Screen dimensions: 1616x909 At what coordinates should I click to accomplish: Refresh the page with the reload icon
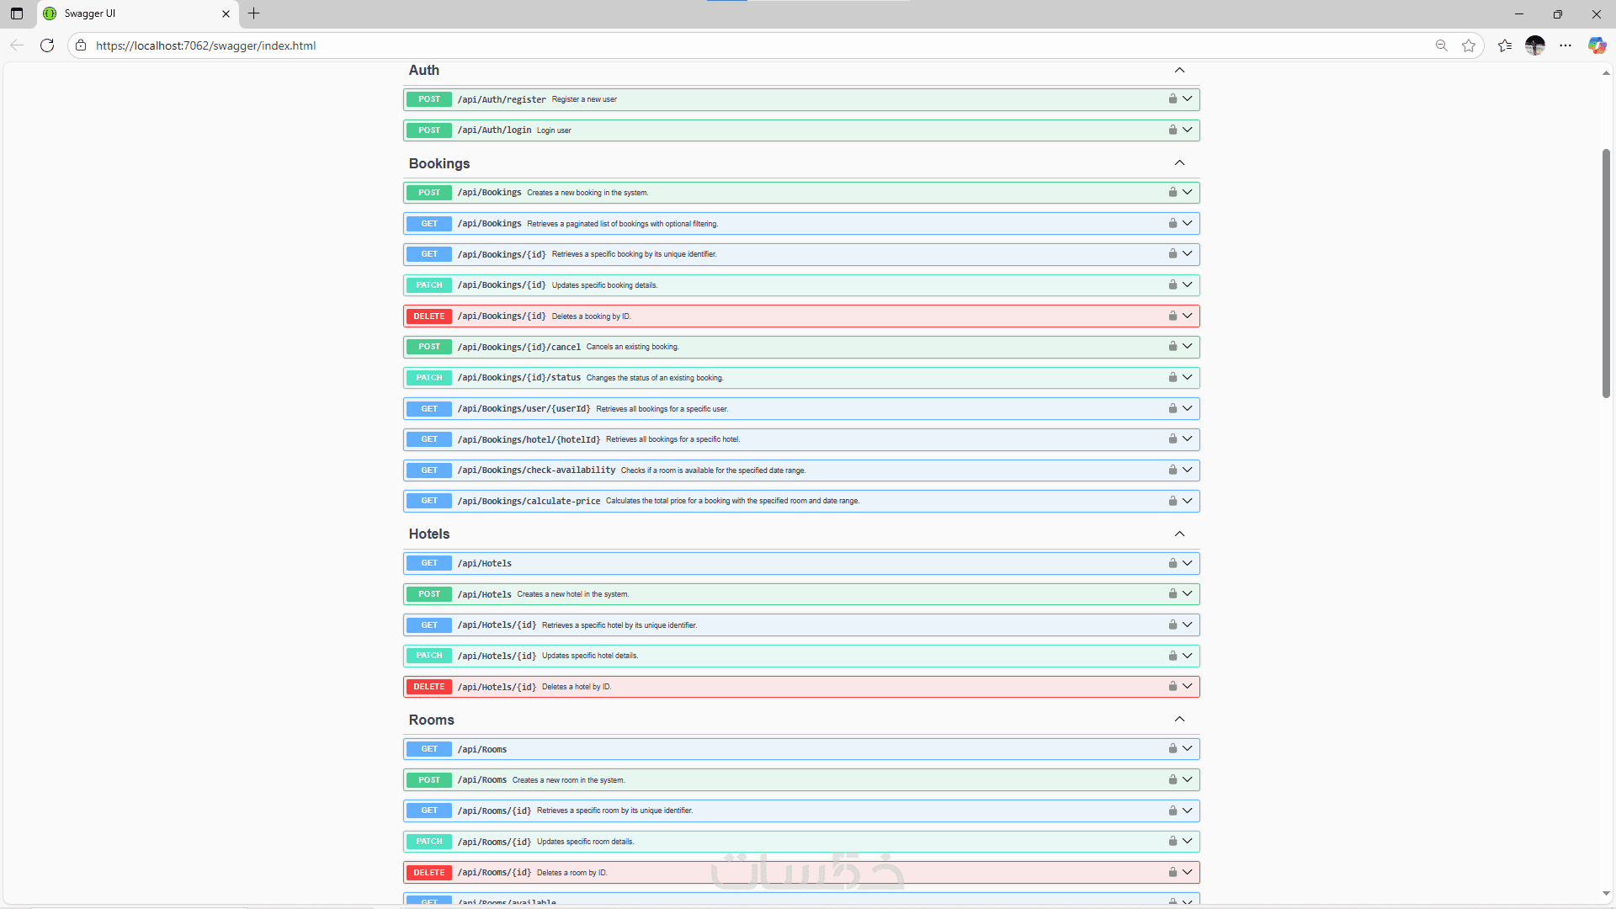coord(47,45)
